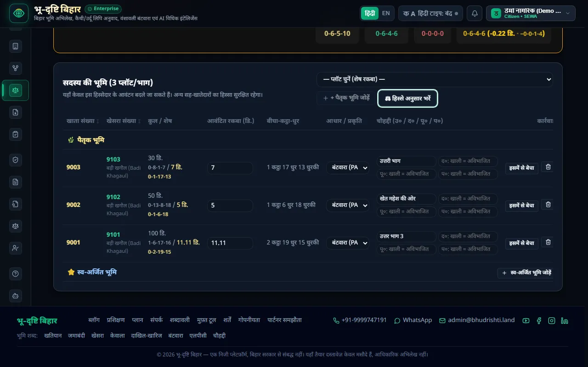Open the shield check sidebar icon
The height and width of the screenshot is (367, 588).
click(16, 160)
